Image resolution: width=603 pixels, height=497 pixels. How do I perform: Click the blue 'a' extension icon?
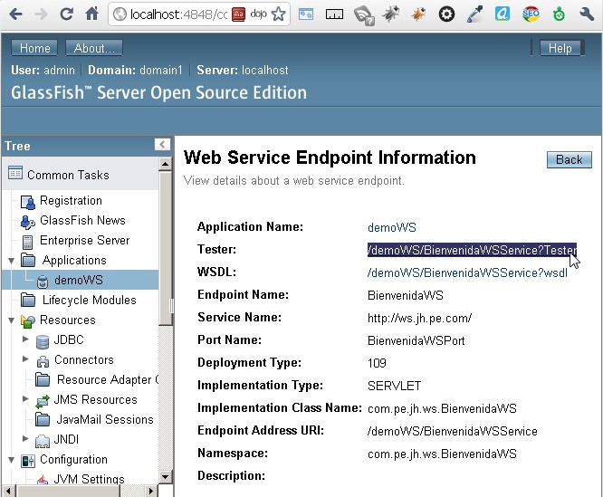coord(502,14)
